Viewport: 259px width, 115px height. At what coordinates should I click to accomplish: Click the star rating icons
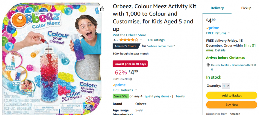(x=129, y=40)
